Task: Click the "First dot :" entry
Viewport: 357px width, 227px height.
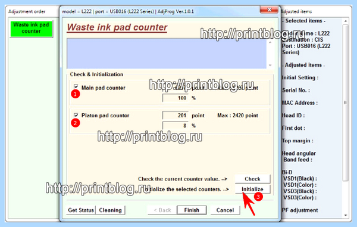Action: pos(293,128)
